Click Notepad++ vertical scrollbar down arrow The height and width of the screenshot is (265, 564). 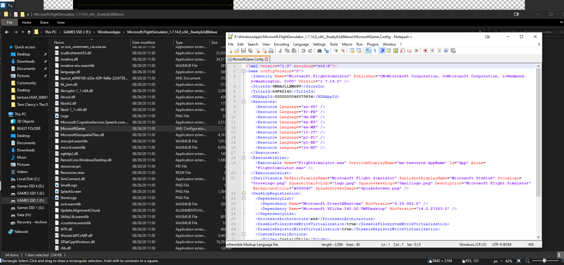click(538, 237)
